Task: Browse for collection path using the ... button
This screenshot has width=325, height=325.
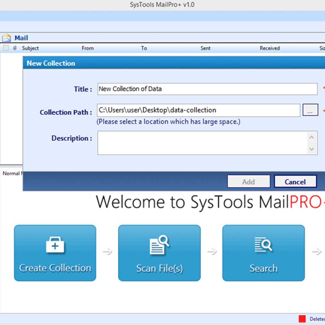Action: (310, 110)
